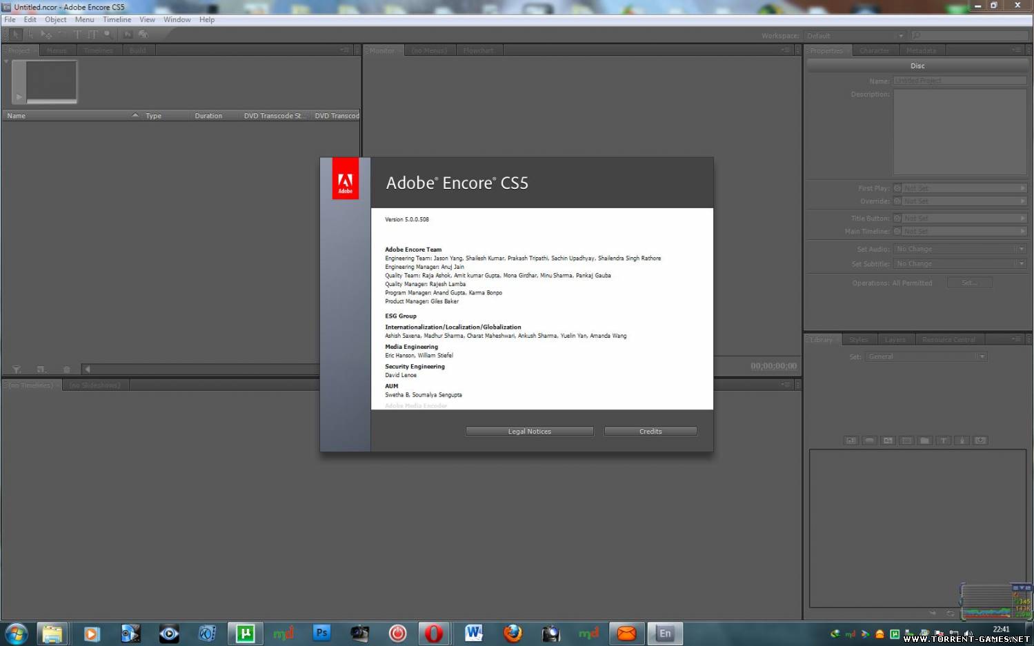Select the Direct Select tool
This screenshot has height=646, width=1034.
[30, 34]
